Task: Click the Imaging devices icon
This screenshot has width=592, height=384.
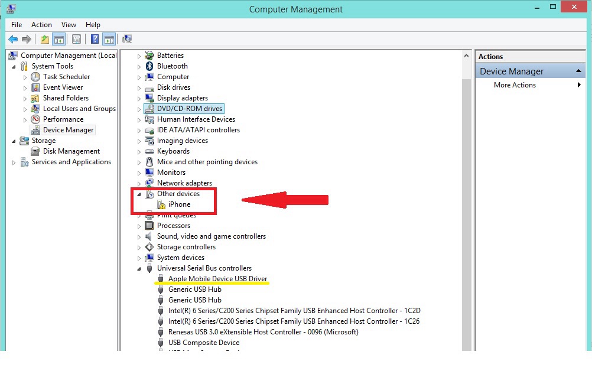Action: pyautogui.click(x=149, y=141)
